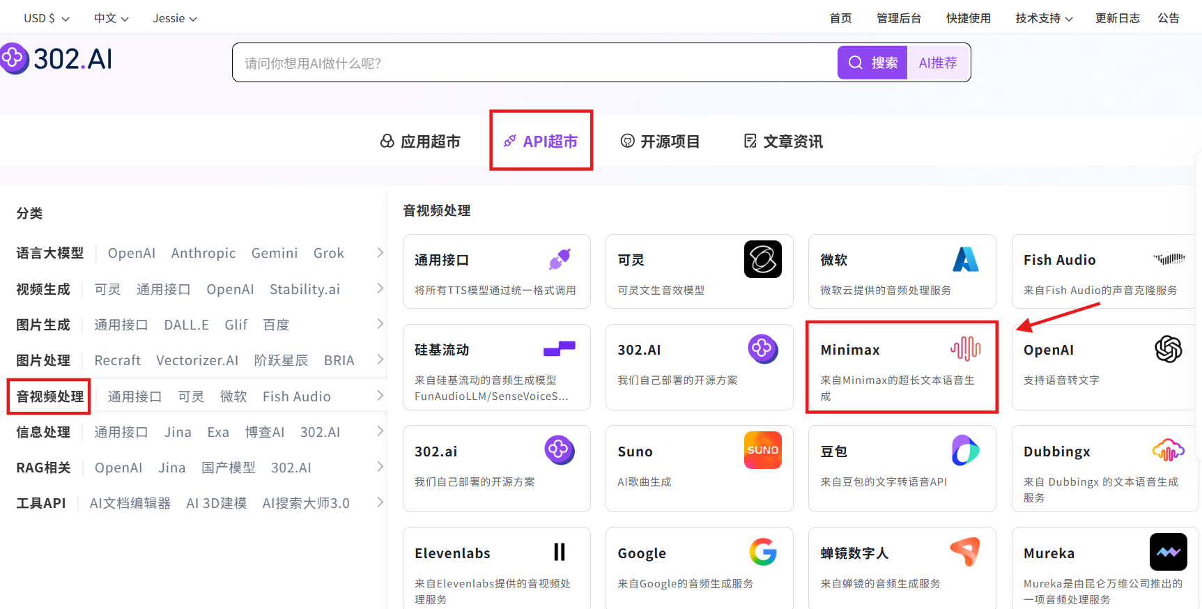Click Anthropic under 语言大模型
Screen dimensions: 1202x609
(x=203, y=253)
